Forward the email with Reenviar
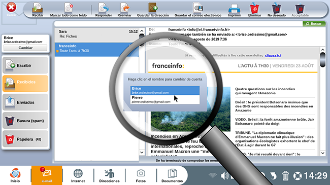 [x=124, y=9]
